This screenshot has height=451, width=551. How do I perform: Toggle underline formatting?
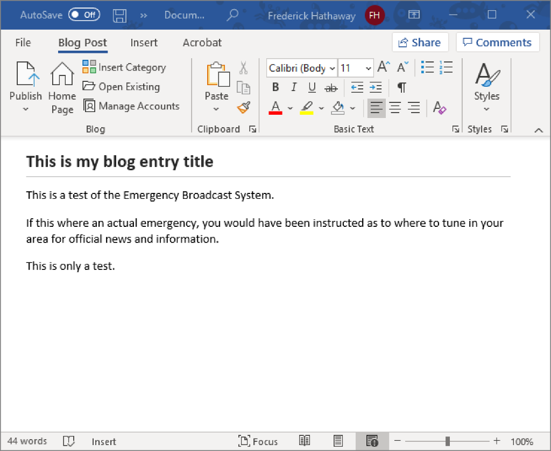click(312, 87)
